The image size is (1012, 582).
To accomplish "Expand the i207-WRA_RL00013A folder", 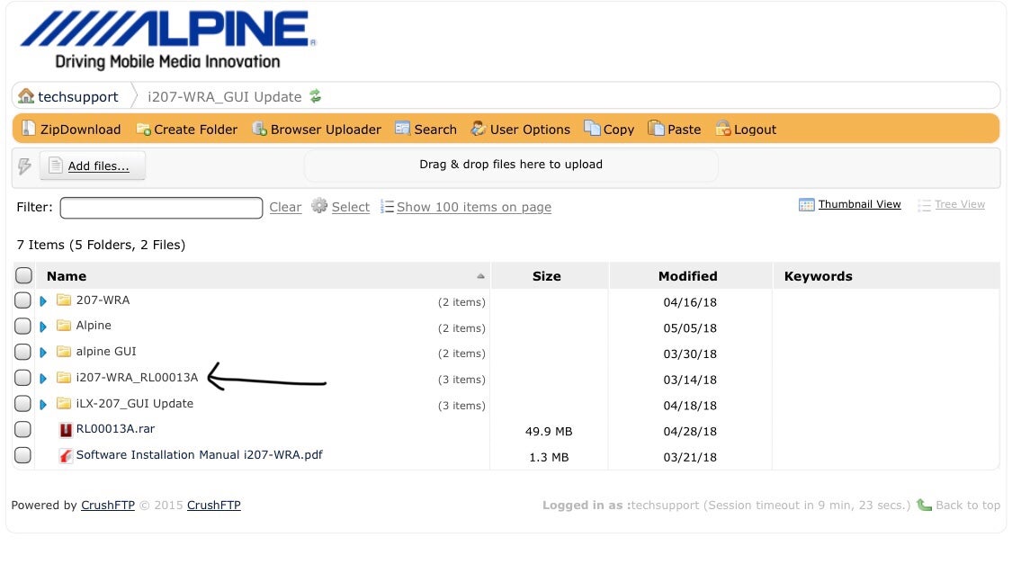I will [x=42, y=377].
